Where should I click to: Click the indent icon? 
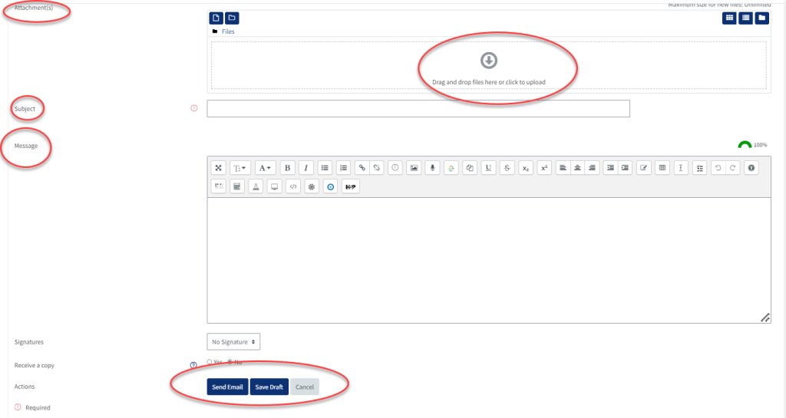coord(625,168)
